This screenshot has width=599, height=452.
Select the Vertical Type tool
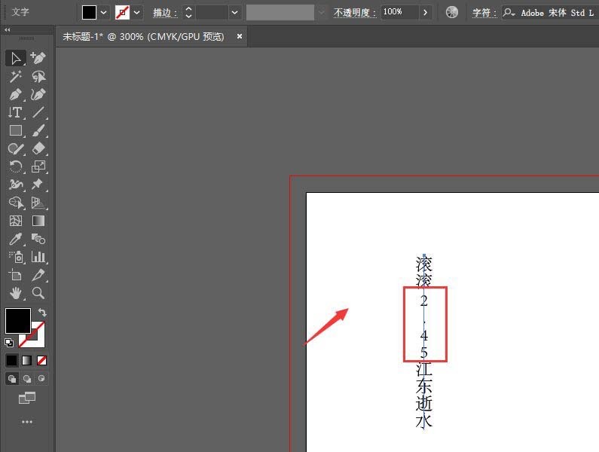(16, 112)
